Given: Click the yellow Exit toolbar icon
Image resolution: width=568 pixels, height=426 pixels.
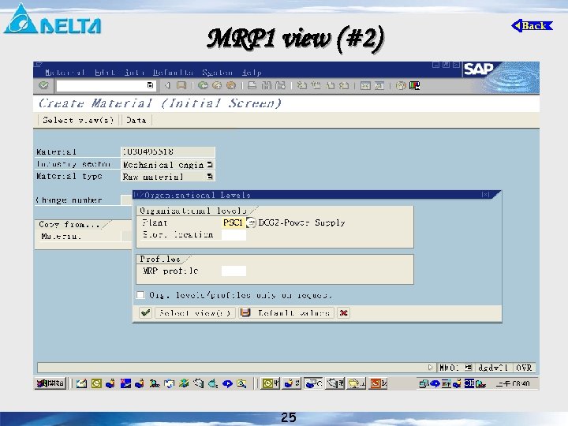Looking at the screenshot, I should pyautogui.click(x=217, y=85).
